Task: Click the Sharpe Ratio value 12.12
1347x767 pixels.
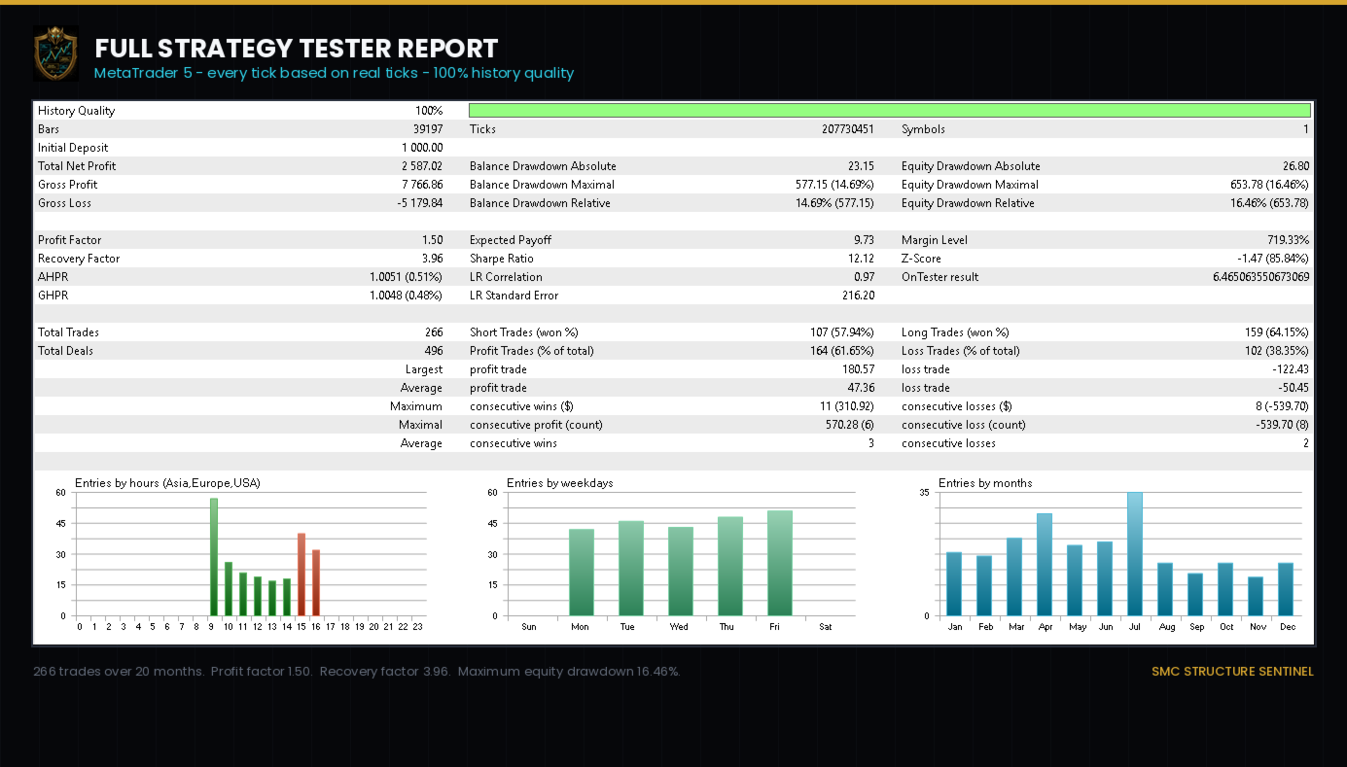Action: [x=861, y=259]
